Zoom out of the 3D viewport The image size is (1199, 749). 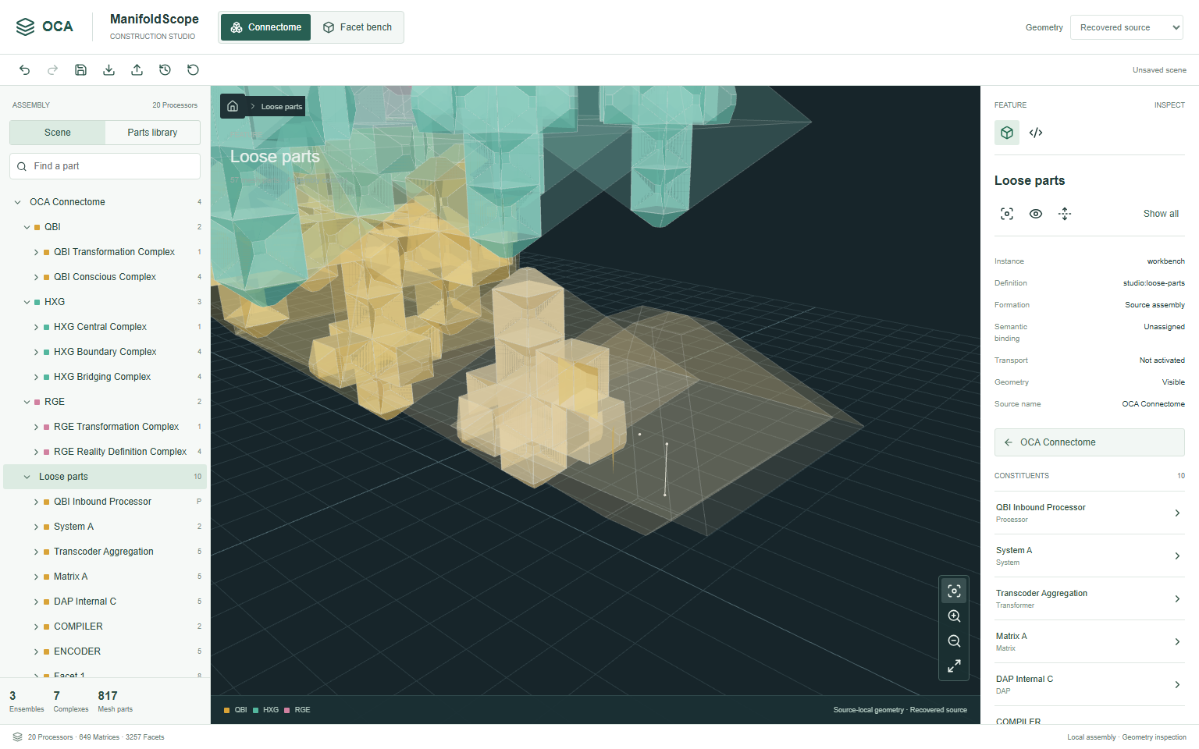pos(954,641)
